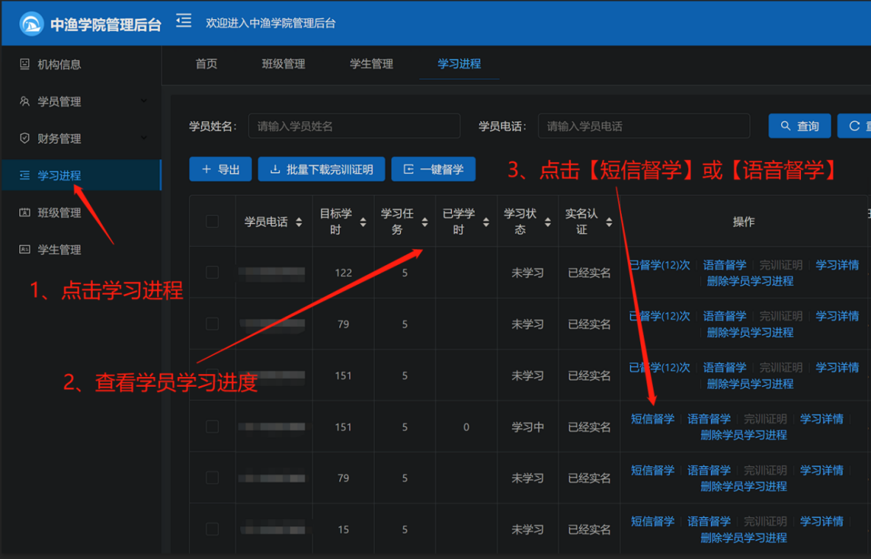Switch to the 学生管理 tab

tap(371, 64)
